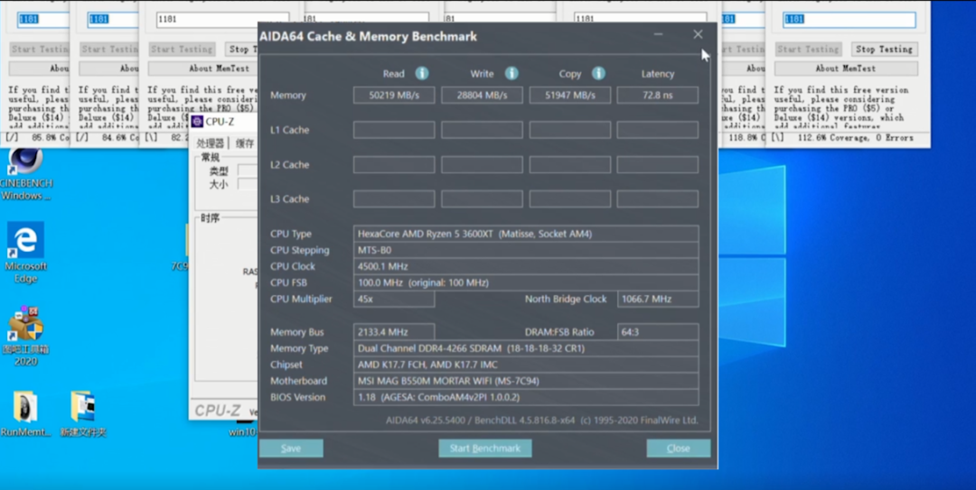The image size is (976, 490).
Task: Click the Memory Write value 28804 MB/s
Action: click(482, 95)
